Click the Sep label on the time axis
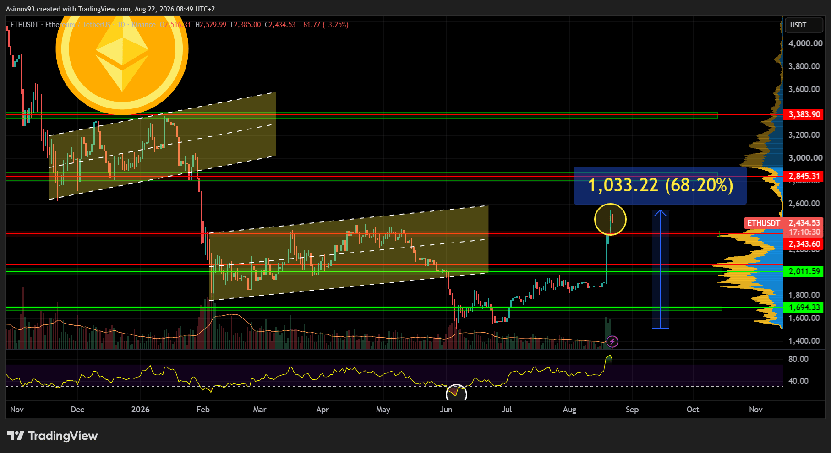This screenshot has height=453, width=831. 632,410
